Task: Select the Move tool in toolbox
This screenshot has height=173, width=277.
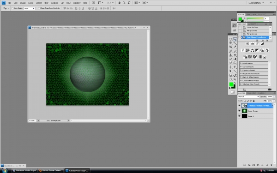Action: coord(235,39)
